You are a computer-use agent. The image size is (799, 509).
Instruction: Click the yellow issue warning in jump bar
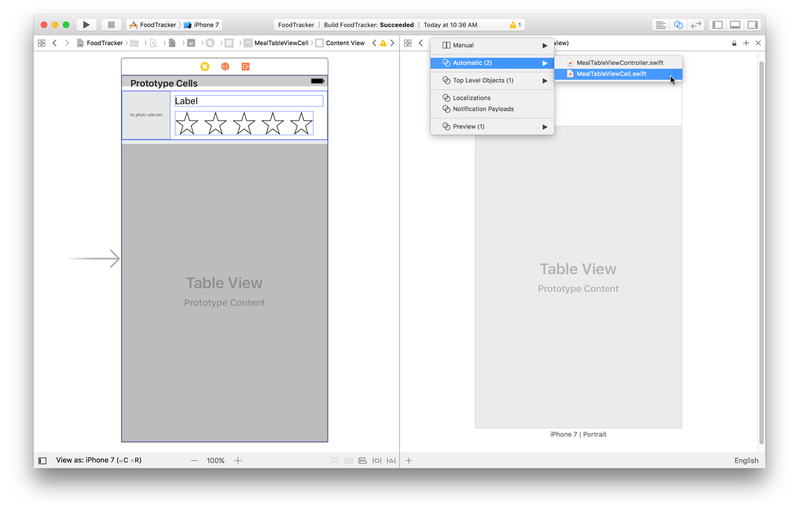(384, 43)
